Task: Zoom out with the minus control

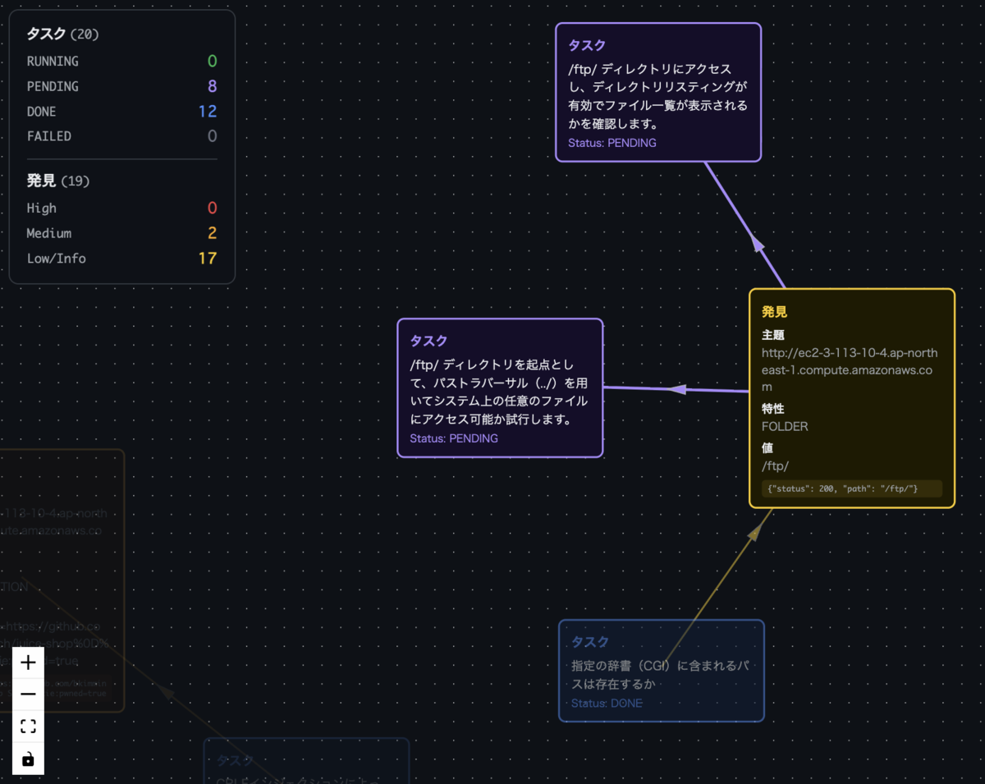Action: 28,695
